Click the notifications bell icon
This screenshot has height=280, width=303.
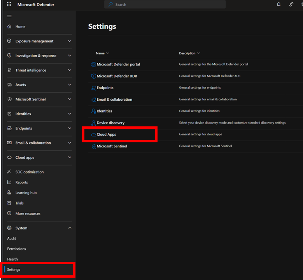(x=278, y=5)
